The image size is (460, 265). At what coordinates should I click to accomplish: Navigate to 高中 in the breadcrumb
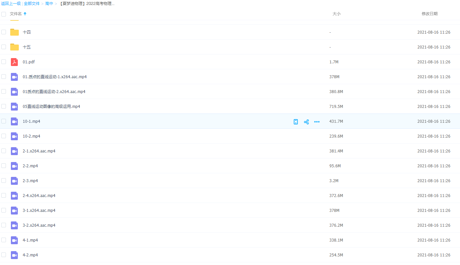coord(49,4)
